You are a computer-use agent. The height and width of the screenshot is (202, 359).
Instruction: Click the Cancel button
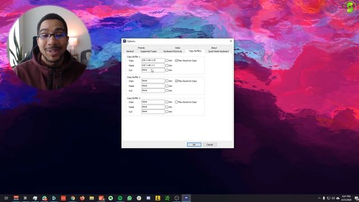click(210, 145)
